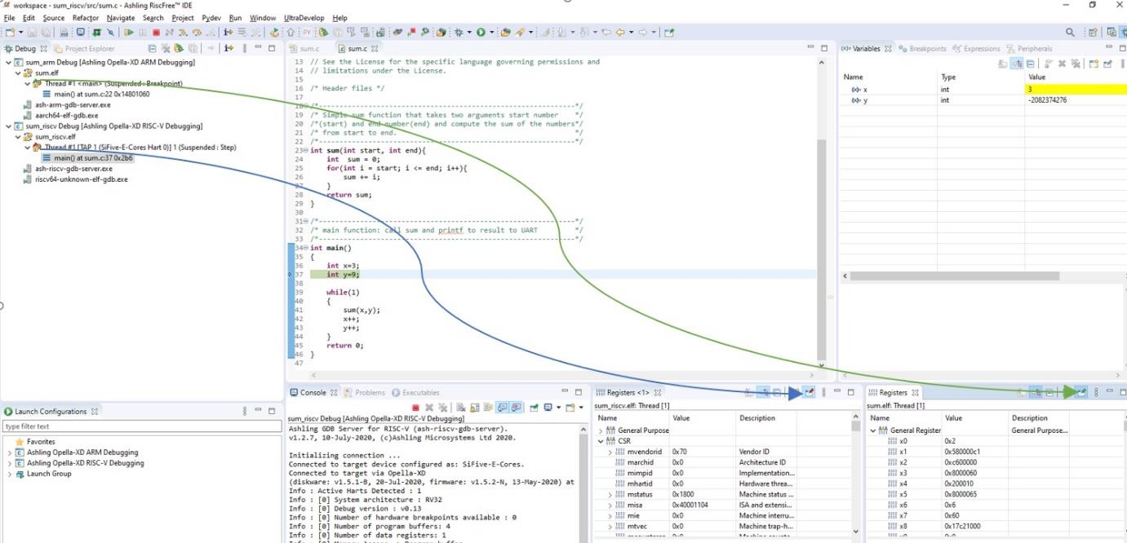This screenshot has width=1127, height=543.
Task: Open the Refactor menu
Action: (x=86, y=17)
